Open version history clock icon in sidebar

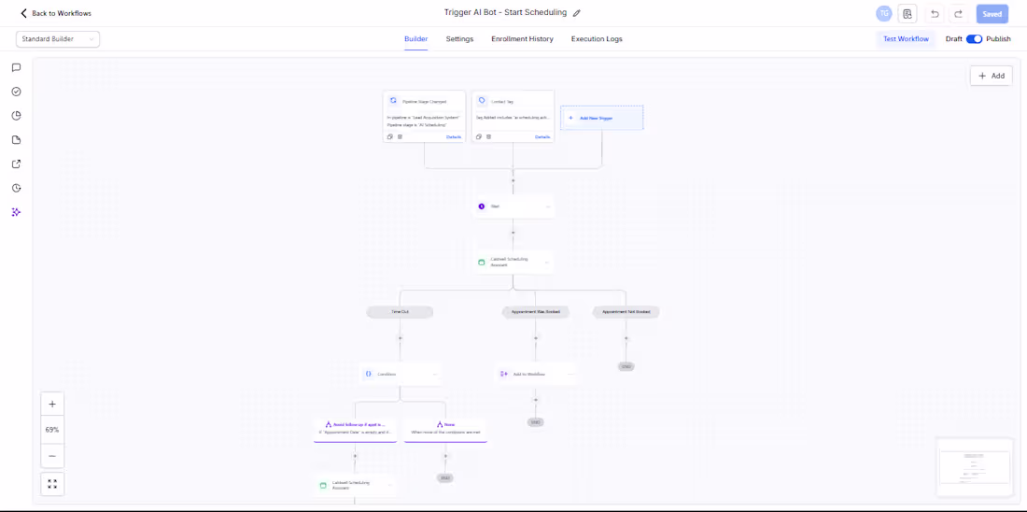pyautogui.click(x=17, y=188)
